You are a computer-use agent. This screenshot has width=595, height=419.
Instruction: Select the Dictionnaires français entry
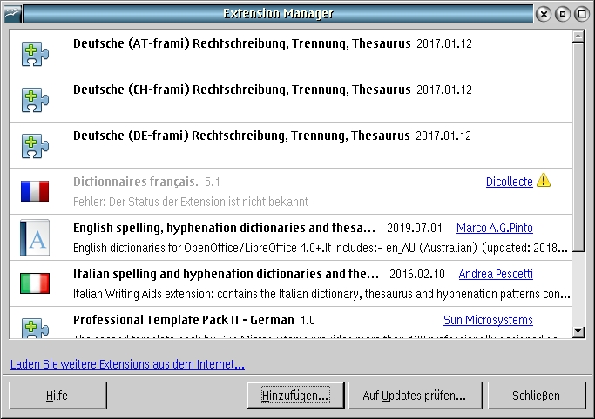coord(291,191)
